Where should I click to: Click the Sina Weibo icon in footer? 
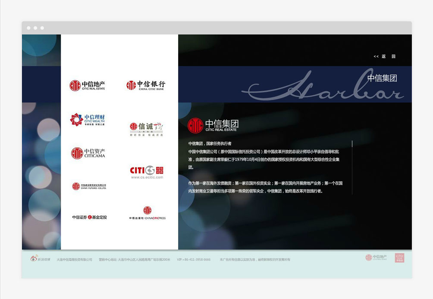click(x=34, y=259)
